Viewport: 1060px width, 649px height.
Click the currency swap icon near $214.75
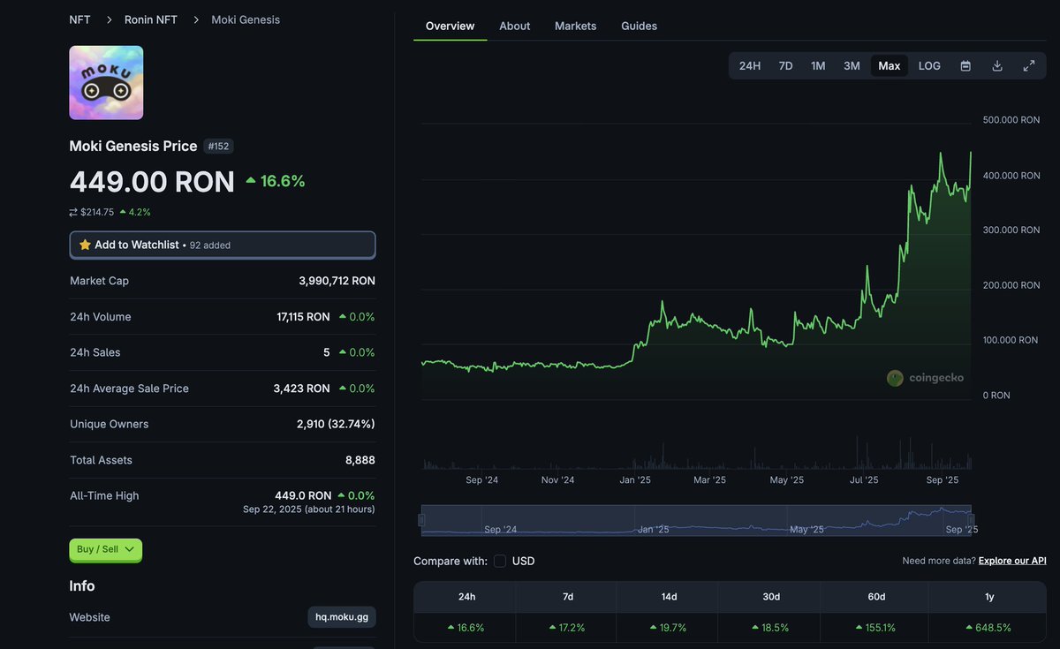(73, 212)
